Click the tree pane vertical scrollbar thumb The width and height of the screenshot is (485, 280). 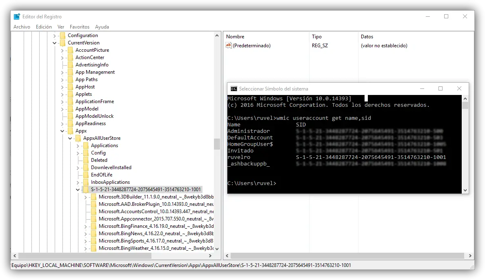pos(217,144)
